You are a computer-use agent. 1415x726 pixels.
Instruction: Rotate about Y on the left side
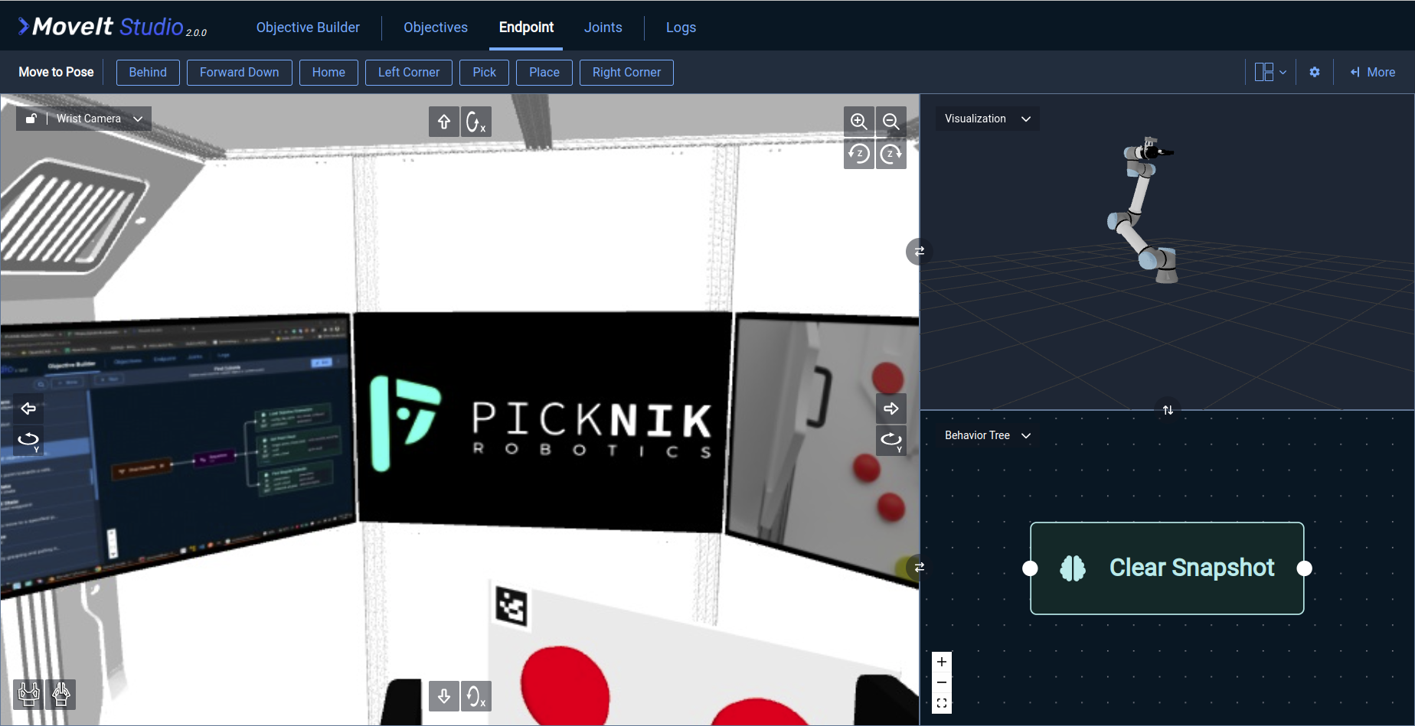click(28, 440)
